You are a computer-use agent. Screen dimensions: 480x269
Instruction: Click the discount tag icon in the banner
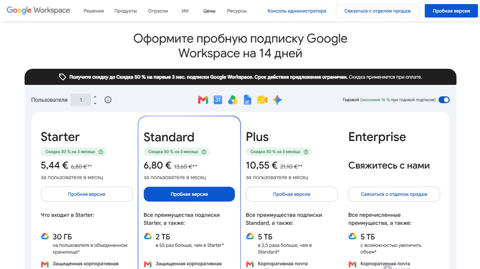[x=62, y=77]
